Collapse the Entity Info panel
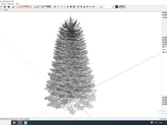Screen dimensions: 167x125 pyautogui.click(x=163, y=15)
